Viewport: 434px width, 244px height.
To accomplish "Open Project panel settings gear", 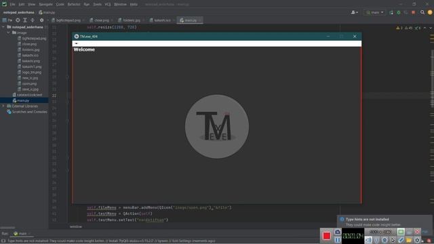I will (41, 20).
